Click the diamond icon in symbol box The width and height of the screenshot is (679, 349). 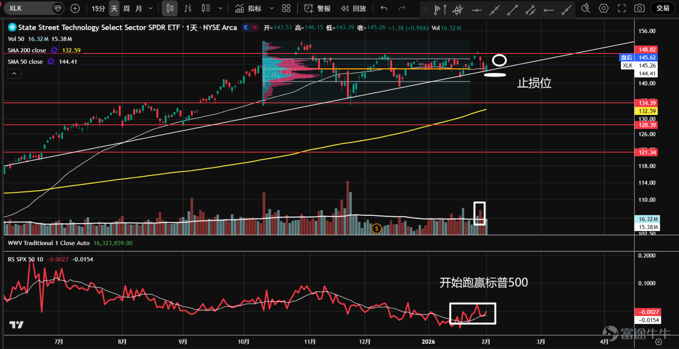[58, 8]
